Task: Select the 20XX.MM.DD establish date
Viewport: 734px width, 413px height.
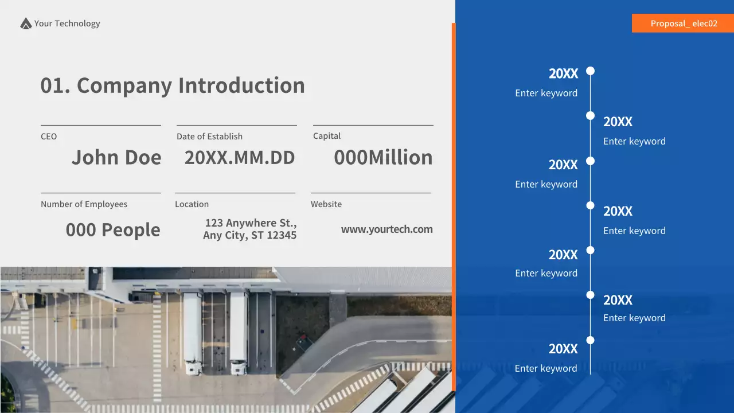Action: coord(239,157)
